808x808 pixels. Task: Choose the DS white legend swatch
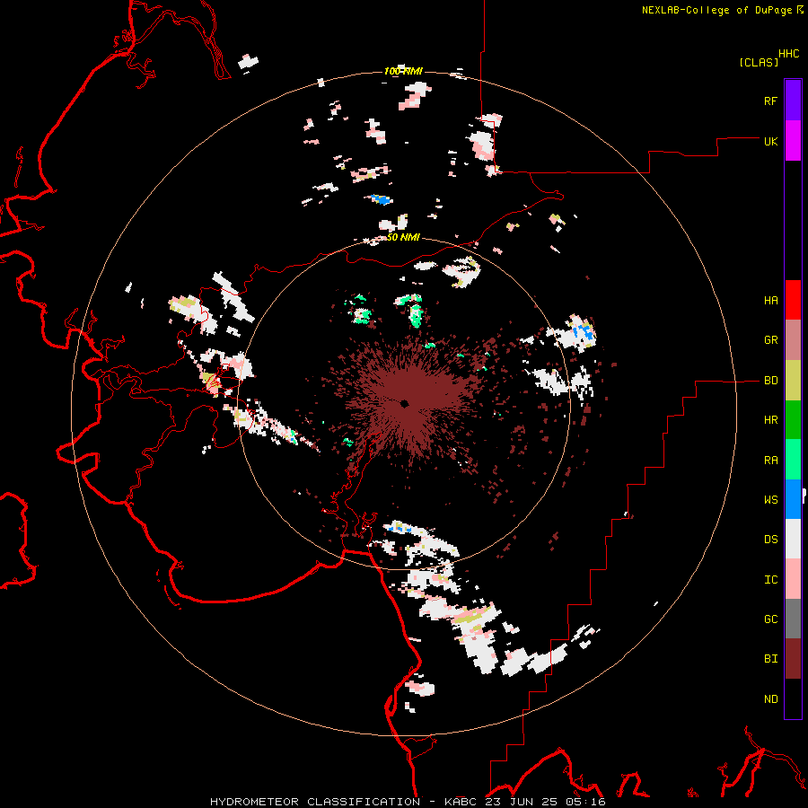(x=793, y=539)
